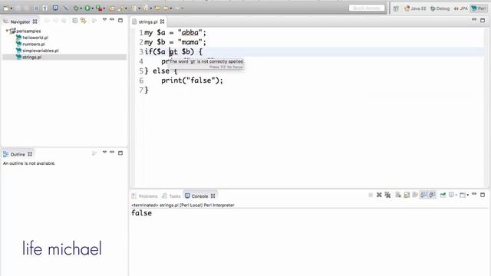Maximize the Console view
This screenshot has width=491, height=276.
[483, 195]
